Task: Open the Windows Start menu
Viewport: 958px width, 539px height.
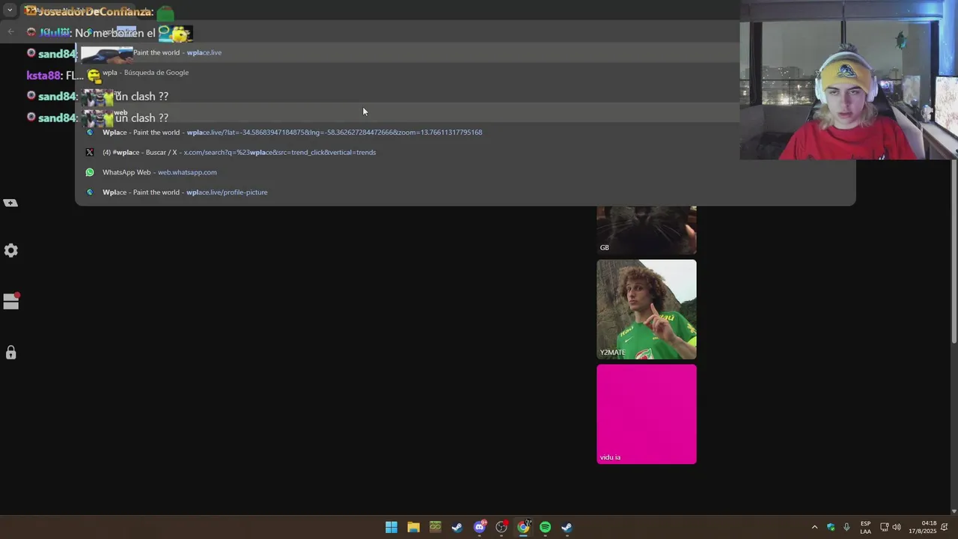Action: point(391,527)
